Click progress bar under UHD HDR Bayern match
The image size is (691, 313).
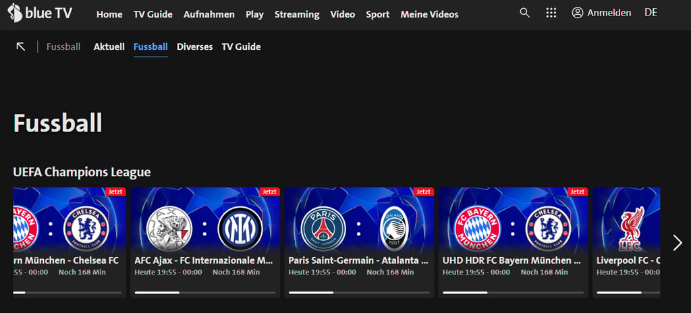tap(513, 292)
